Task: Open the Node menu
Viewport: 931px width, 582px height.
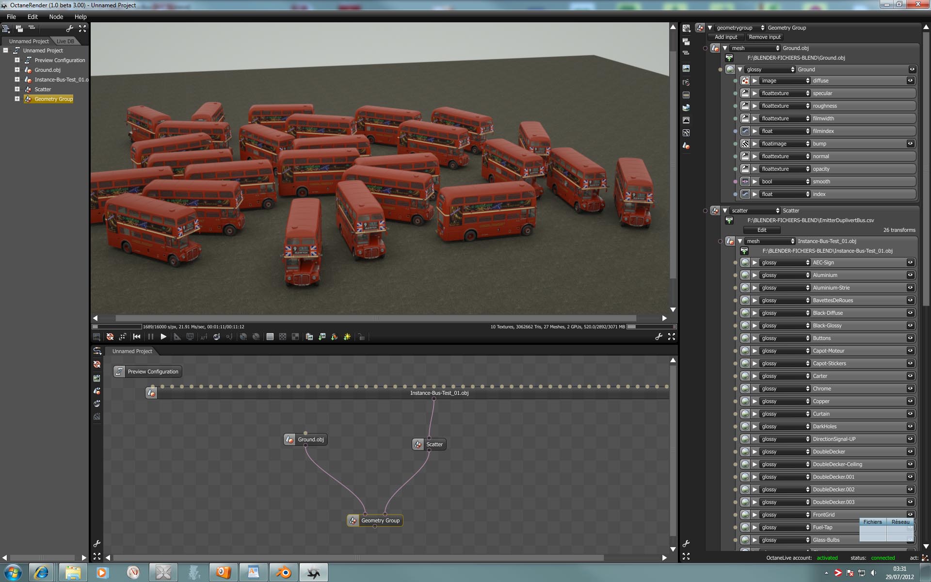Action: click(x=56, y=16)
